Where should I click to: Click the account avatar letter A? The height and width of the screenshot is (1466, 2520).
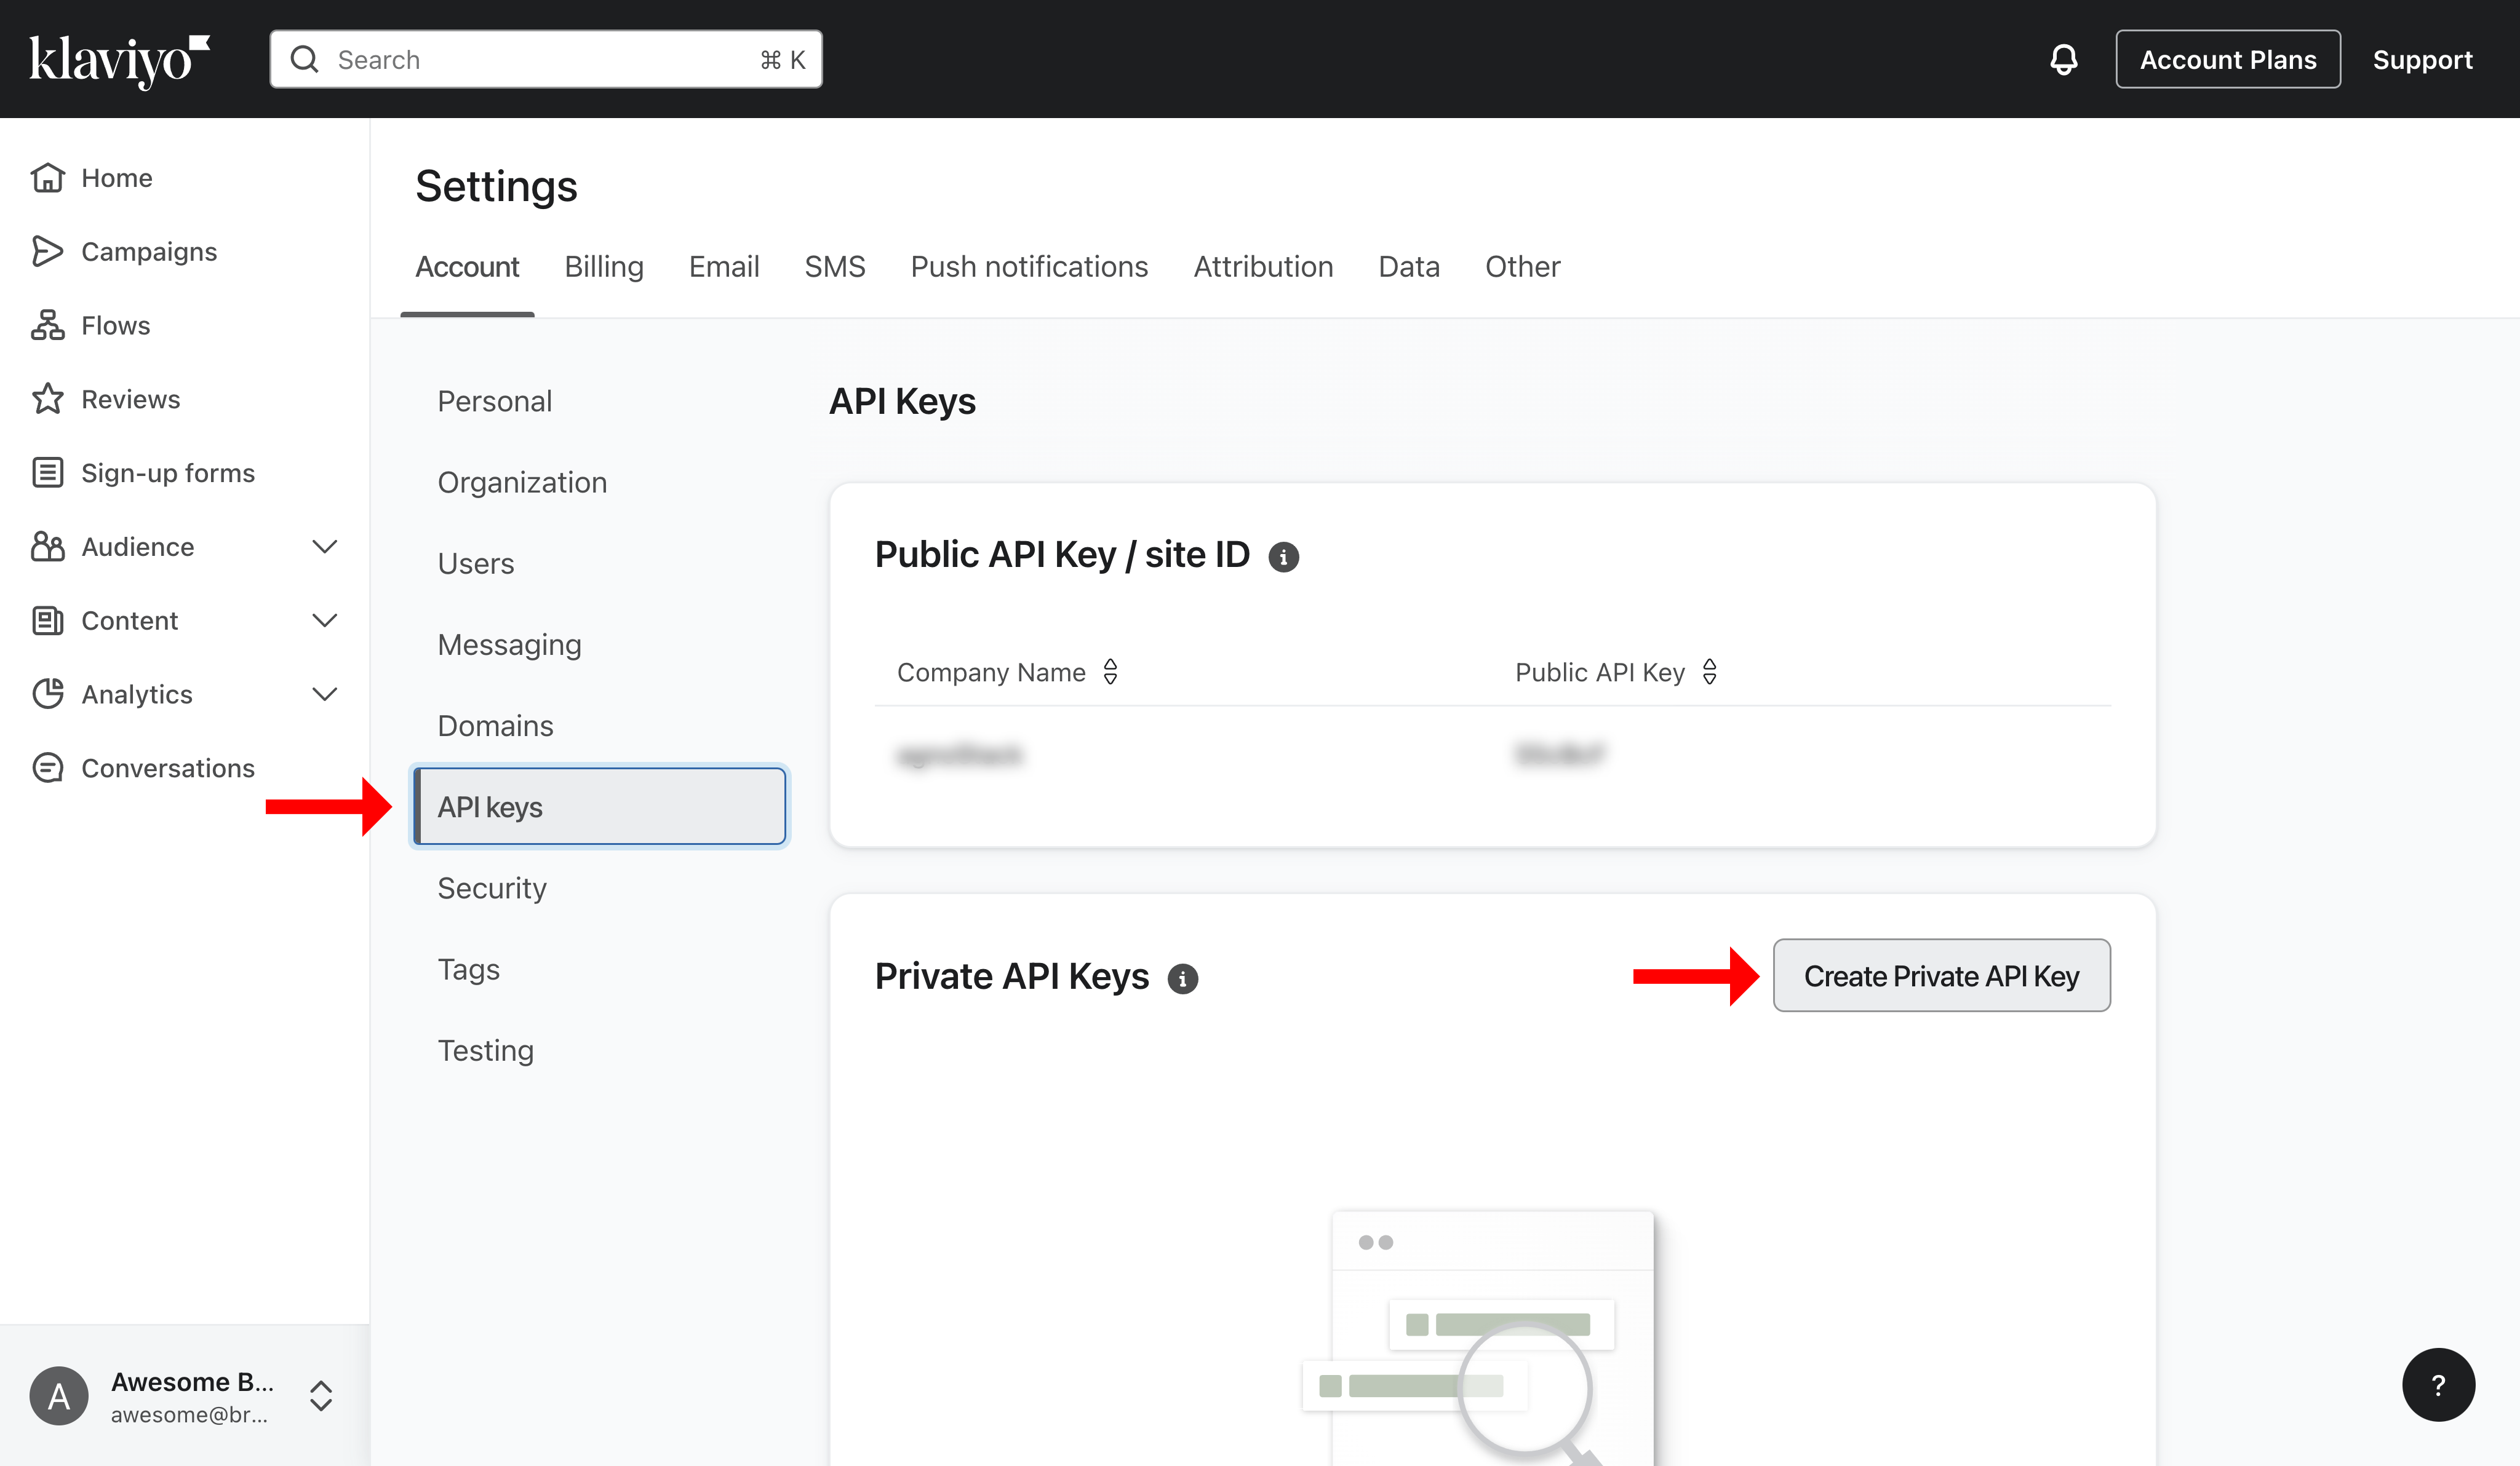click(x=59, y=1396)
